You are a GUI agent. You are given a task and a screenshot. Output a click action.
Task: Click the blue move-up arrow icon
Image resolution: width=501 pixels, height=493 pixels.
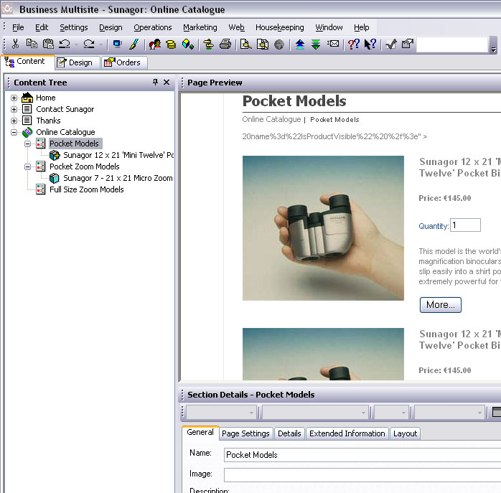[x=300, y=44]
